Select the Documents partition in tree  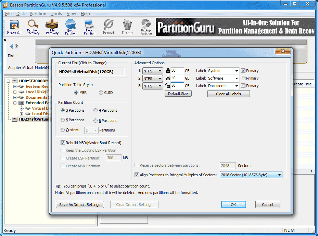[37, 97]
